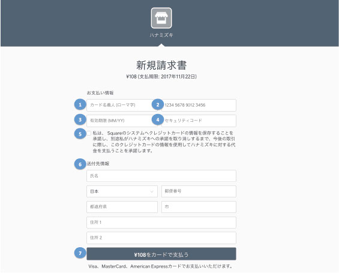Focus the cardholder name (ローマ字) field
This screenshot has height=273, width=339.
122,105
